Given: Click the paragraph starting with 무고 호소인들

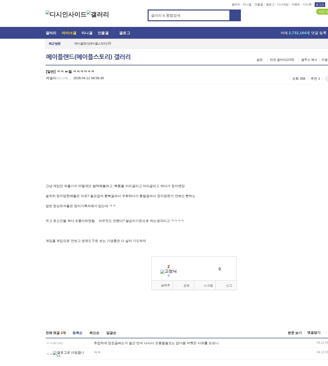Looking at the screenshot, I should (115, 221).
